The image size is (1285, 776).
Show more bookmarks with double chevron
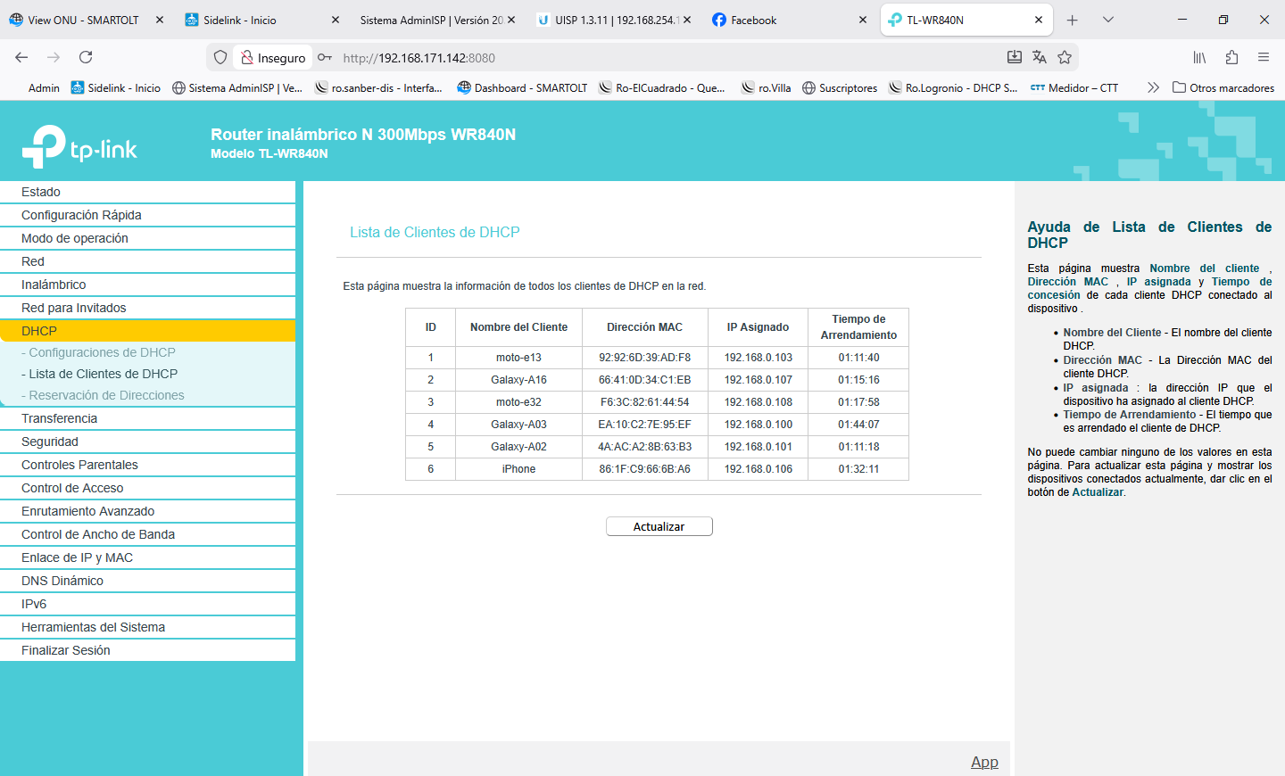[1153, 87]
